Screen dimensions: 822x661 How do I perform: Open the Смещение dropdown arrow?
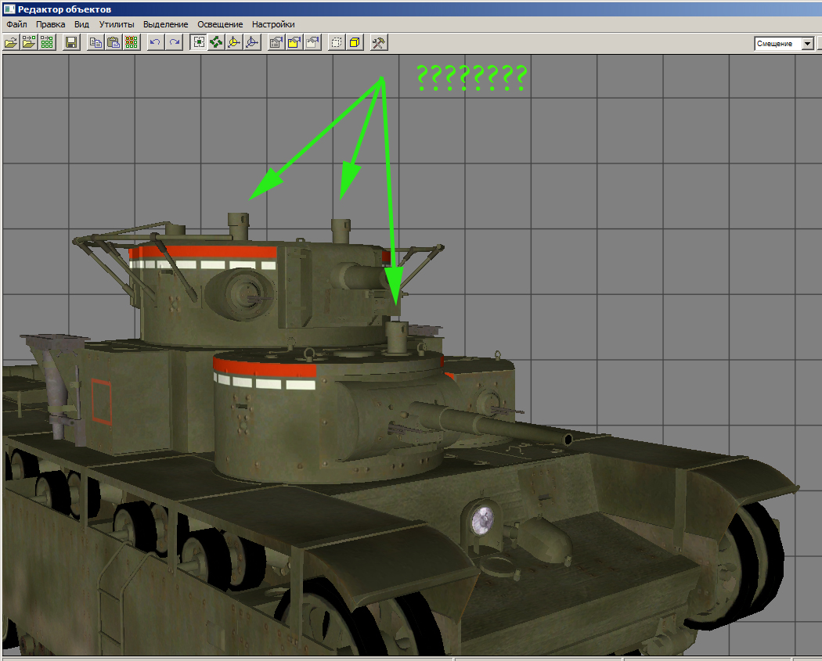click(x=808, y=44)
